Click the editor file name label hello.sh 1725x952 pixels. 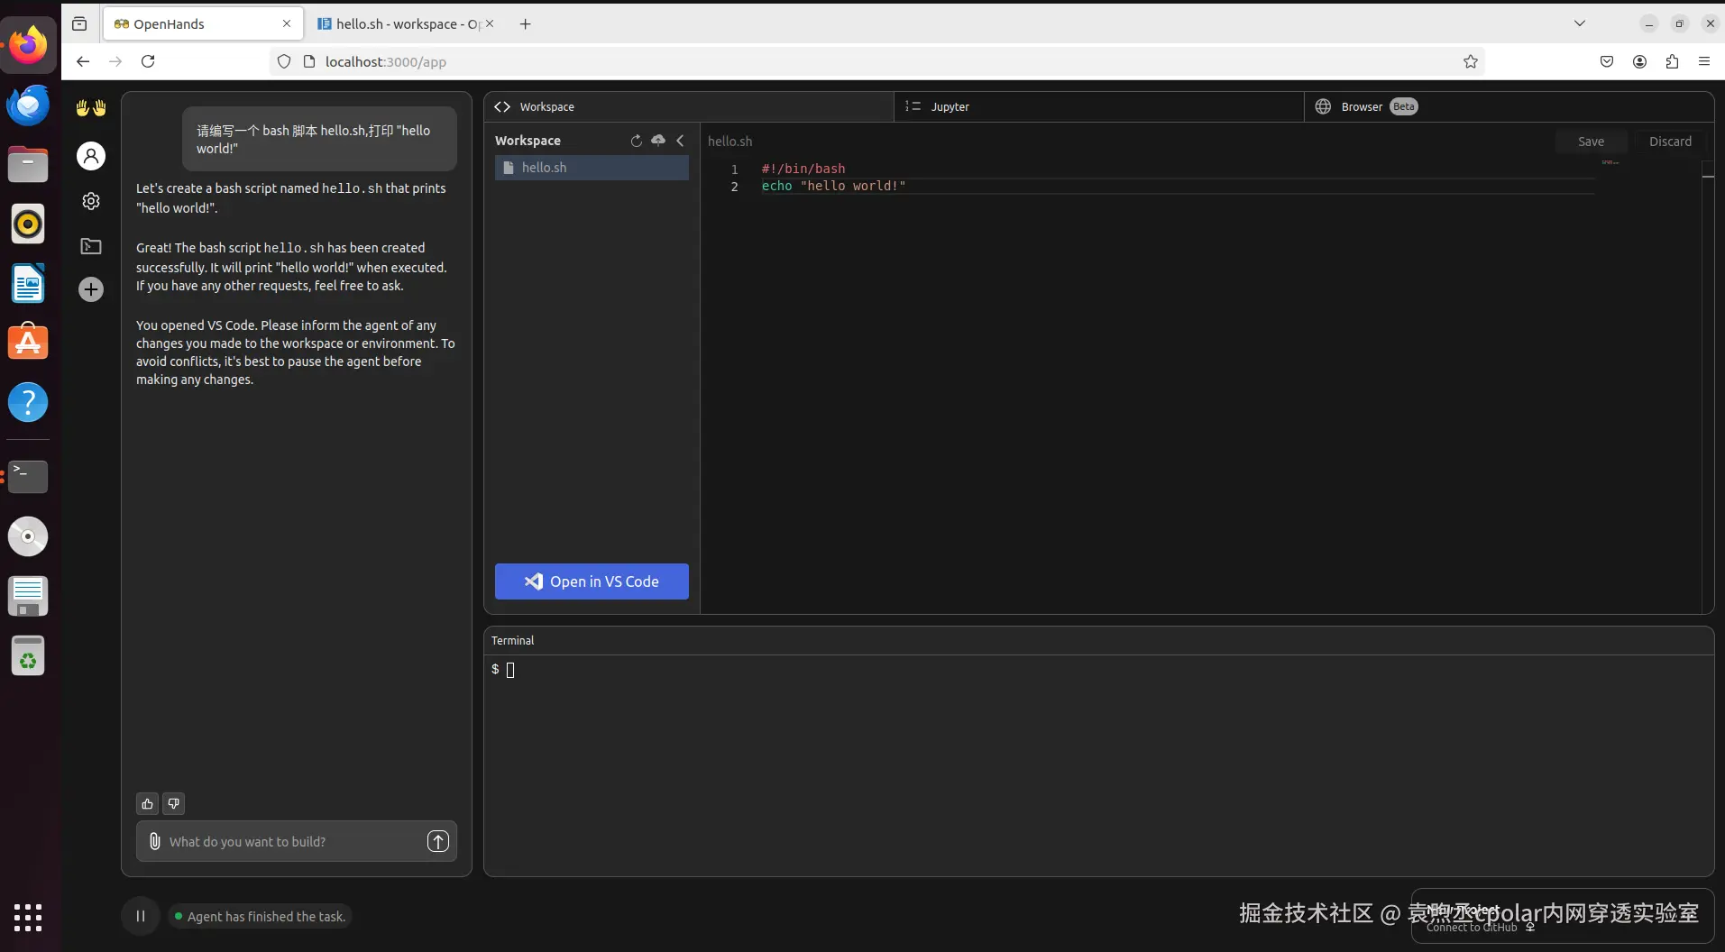pyautogui.click(x=729, y=142)
